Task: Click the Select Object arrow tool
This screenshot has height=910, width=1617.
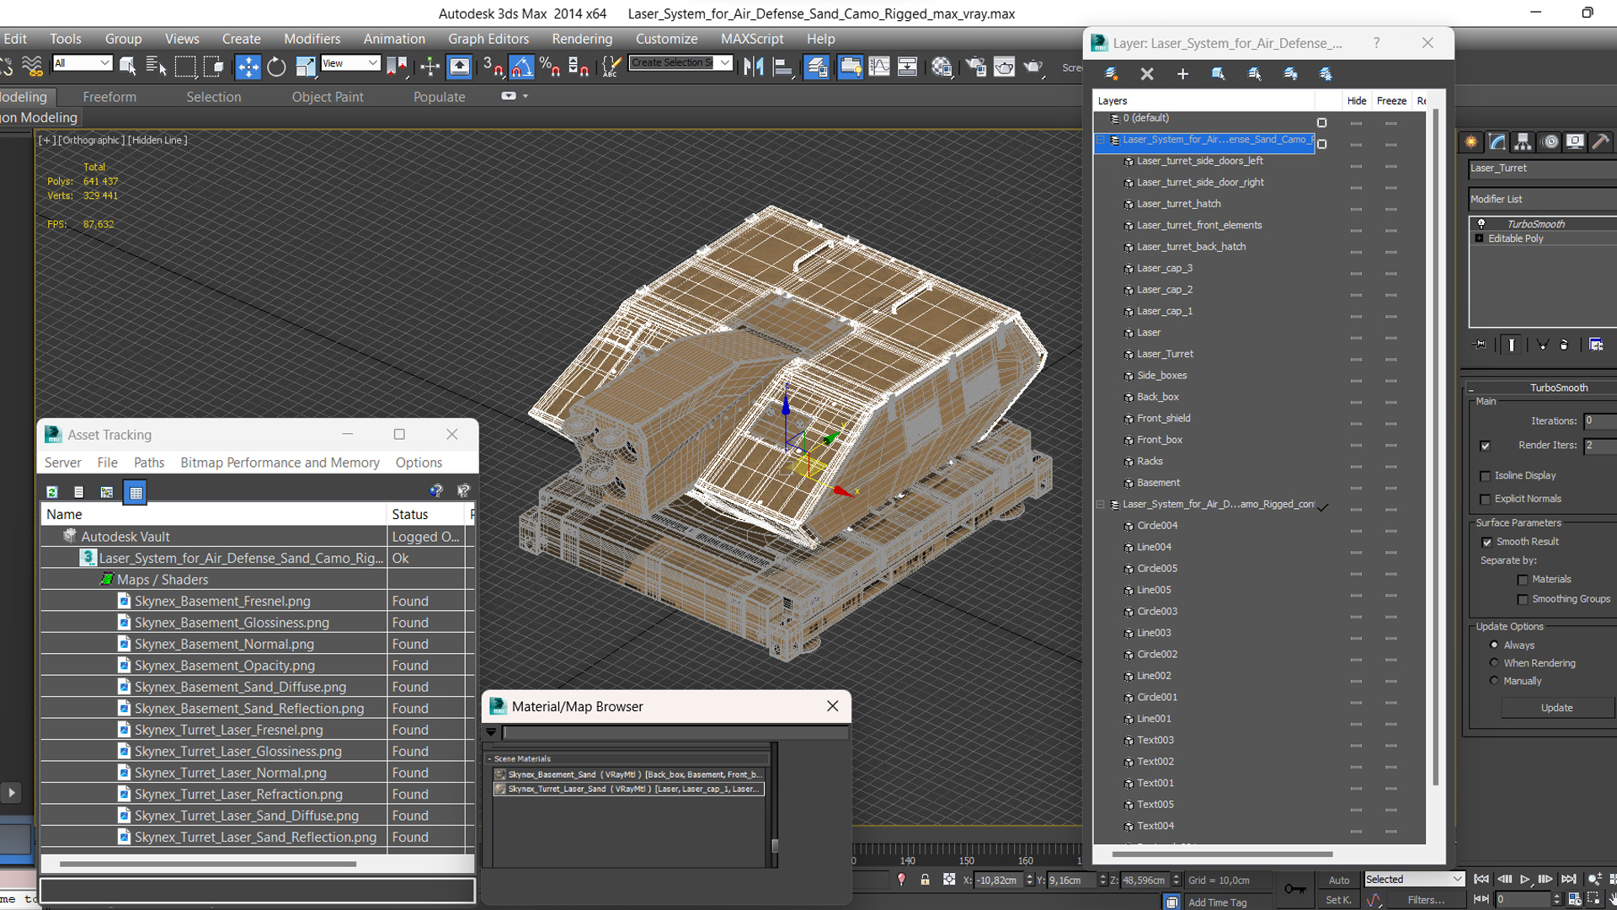Action: (128, 67)
